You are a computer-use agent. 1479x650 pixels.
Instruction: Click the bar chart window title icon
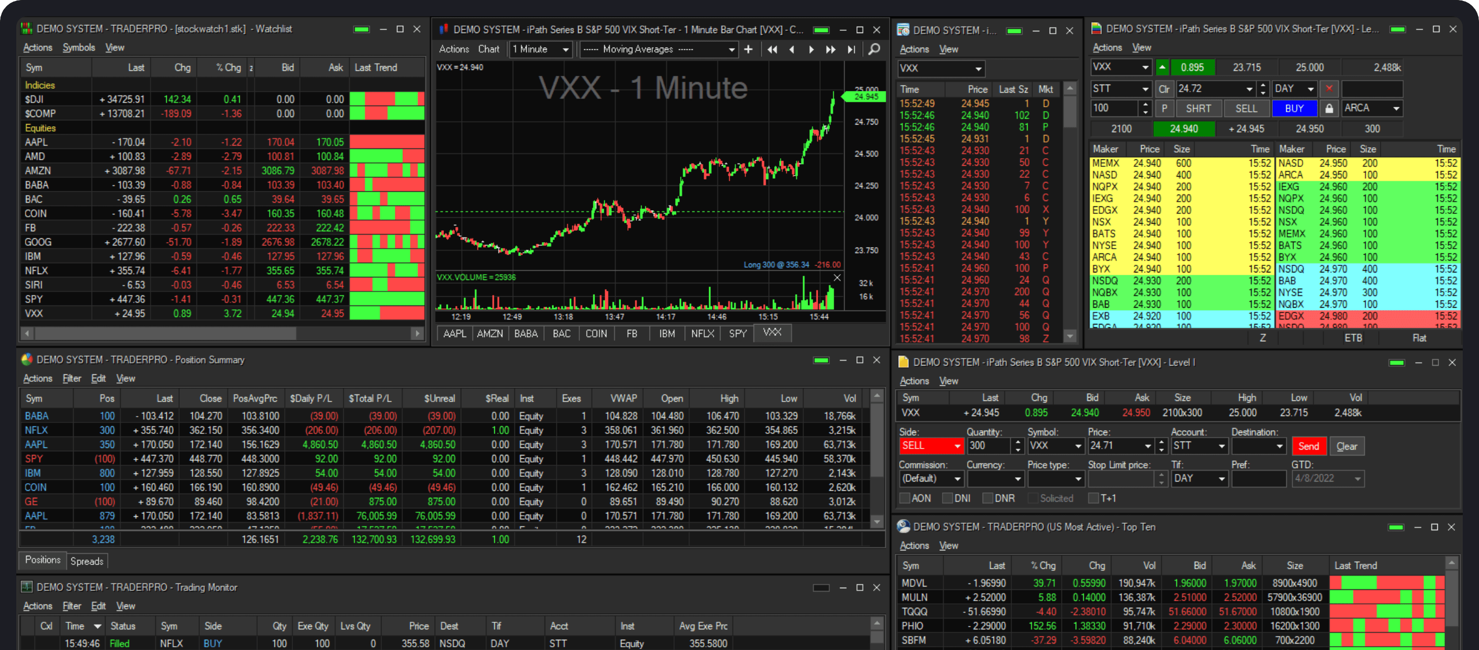tap(444, 29)
